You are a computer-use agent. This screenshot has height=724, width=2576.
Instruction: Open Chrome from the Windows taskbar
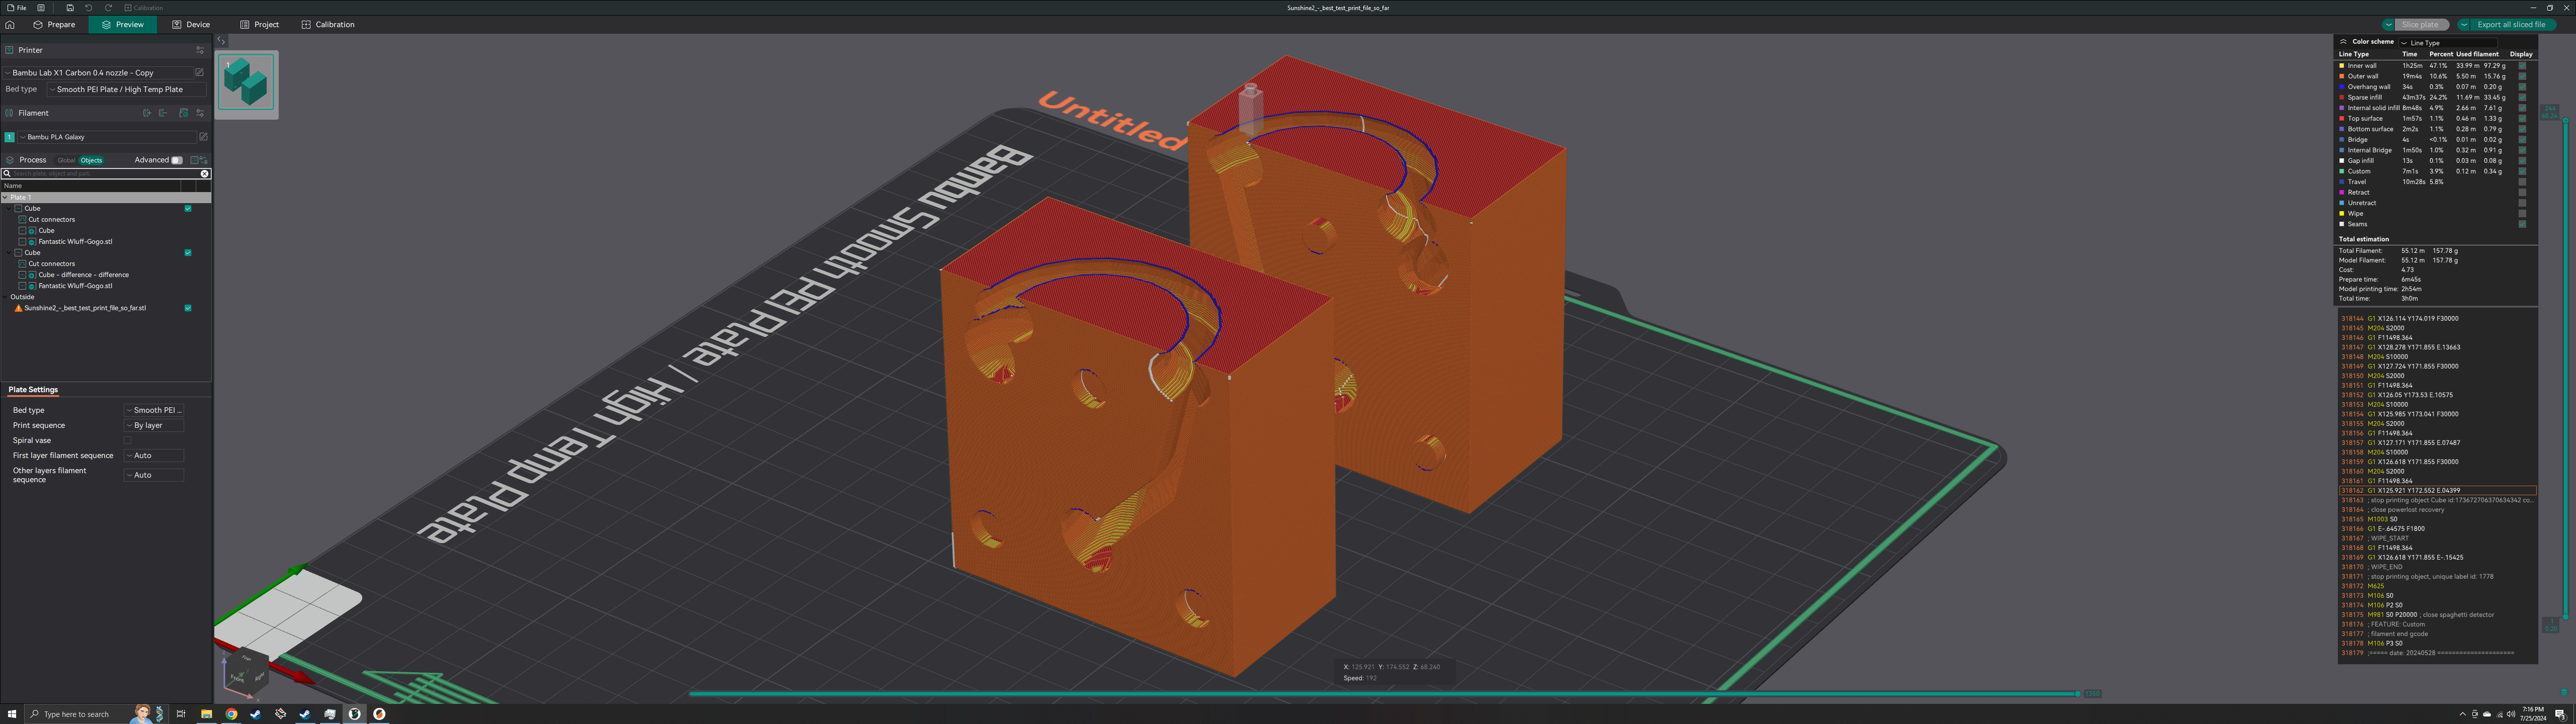pos(231,714)
